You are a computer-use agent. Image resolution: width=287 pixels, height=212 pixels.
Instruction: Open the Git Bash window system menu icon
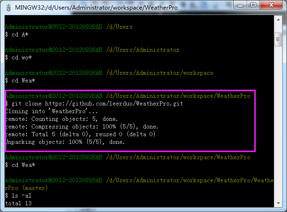9,8
